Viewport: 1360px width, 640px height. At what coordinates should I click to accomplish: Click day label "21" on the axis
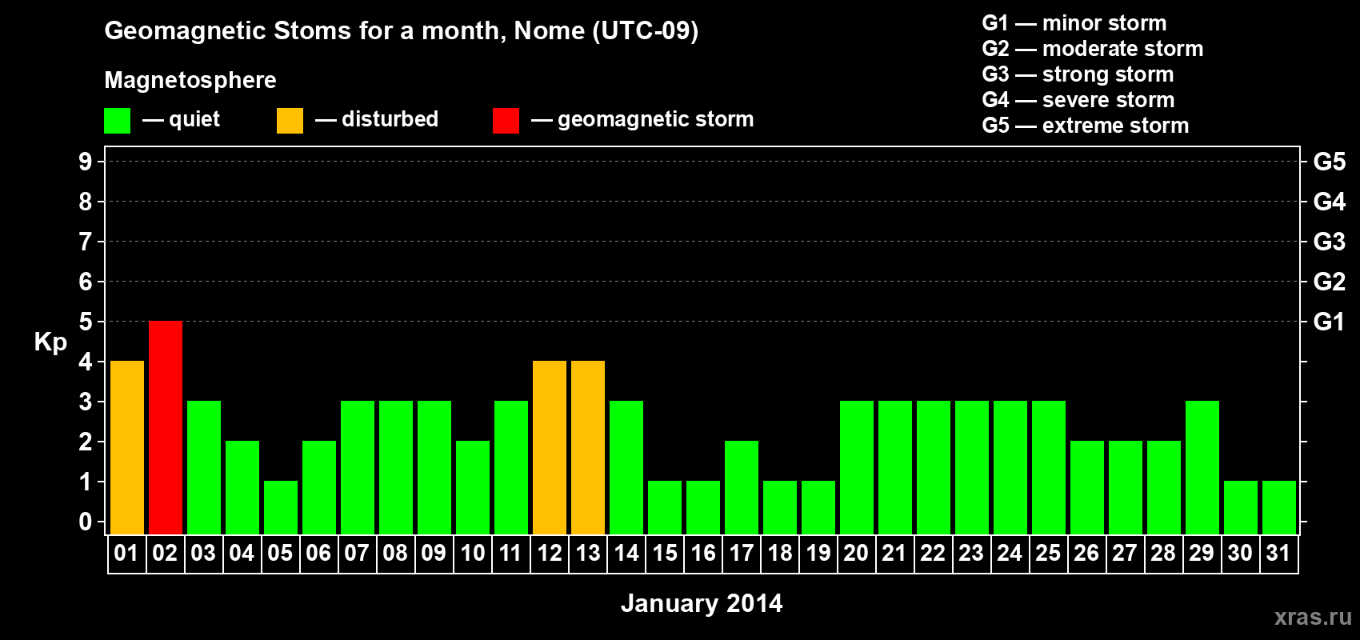[x=894, y=553]
